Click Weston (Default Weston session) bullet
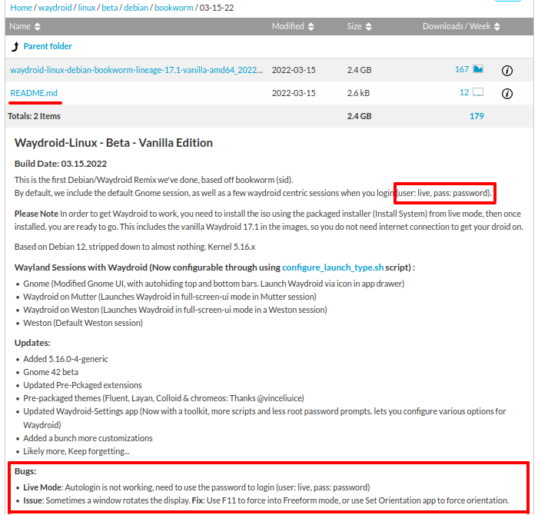This screenshot has width=538, height=515. [x=82, y=323]
